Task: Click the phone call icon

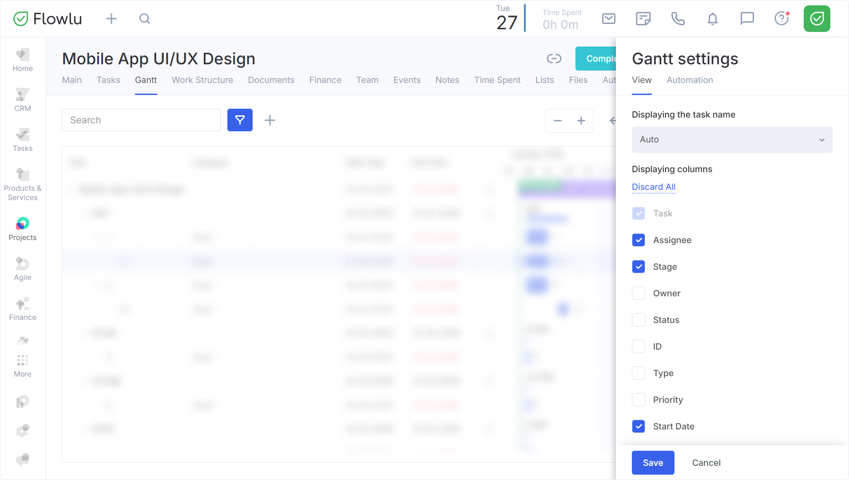Action: click(x=678, y=19)
